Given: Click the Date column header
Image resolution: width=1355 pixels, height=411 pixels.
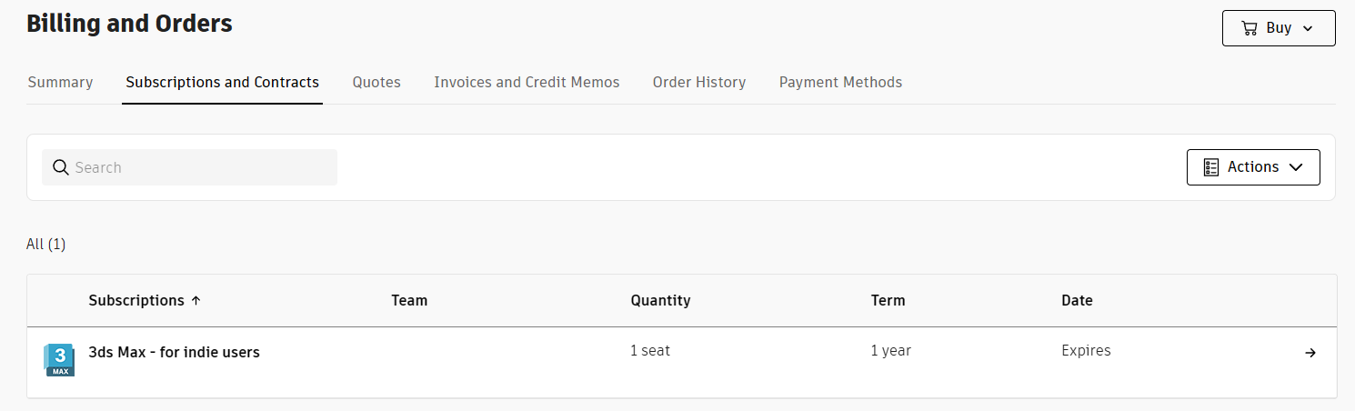Looking at the screenshot, I should click(1077, 300).
